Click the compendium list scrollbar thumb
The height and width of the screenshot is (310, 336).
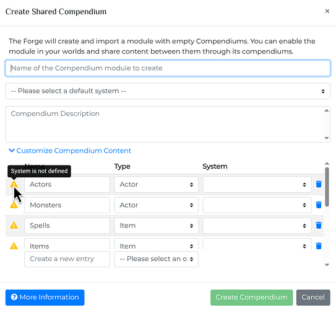click(327, 187)
